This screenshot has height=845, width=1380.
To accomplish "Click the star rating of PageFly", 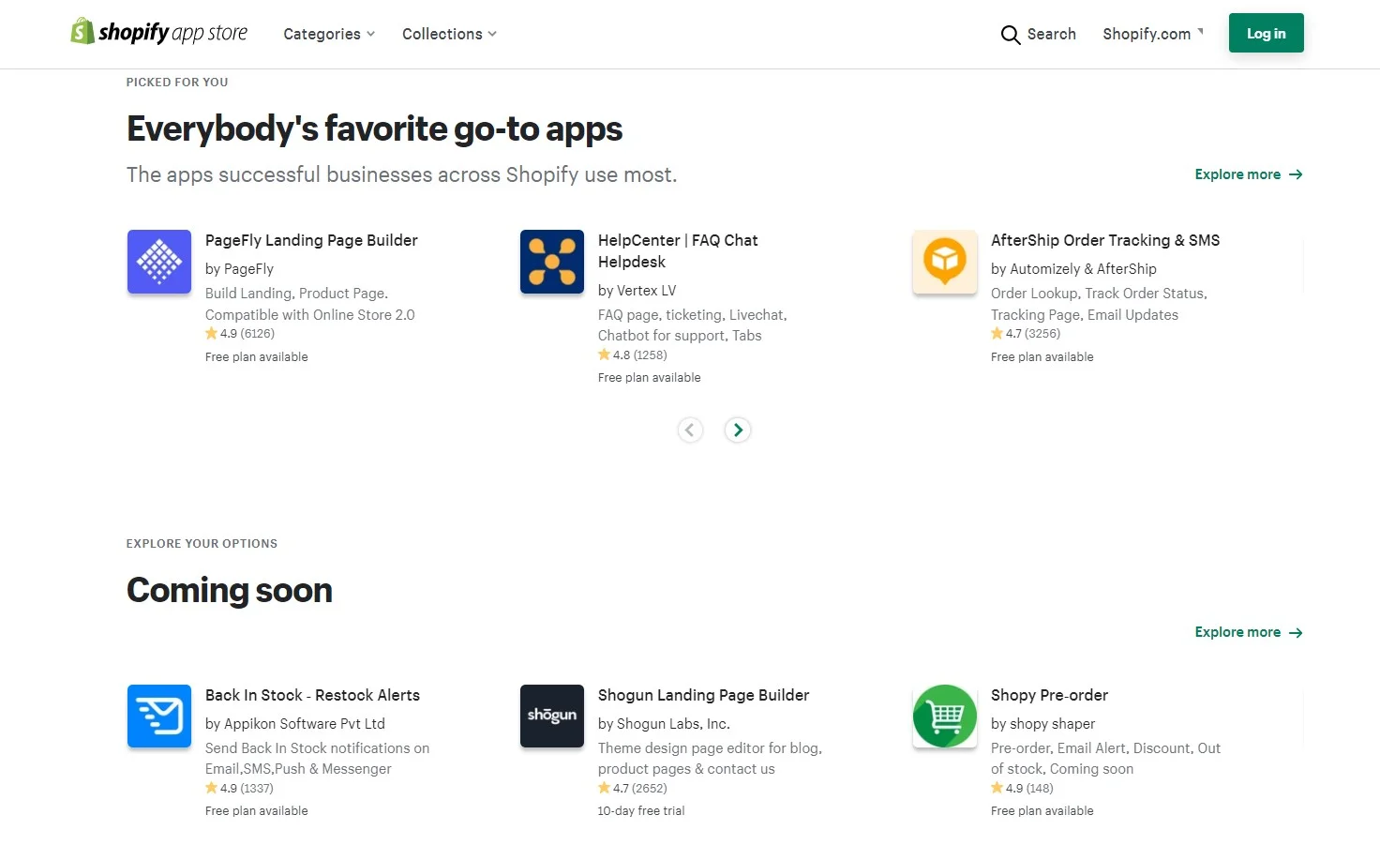I will [x=240, y=333].
